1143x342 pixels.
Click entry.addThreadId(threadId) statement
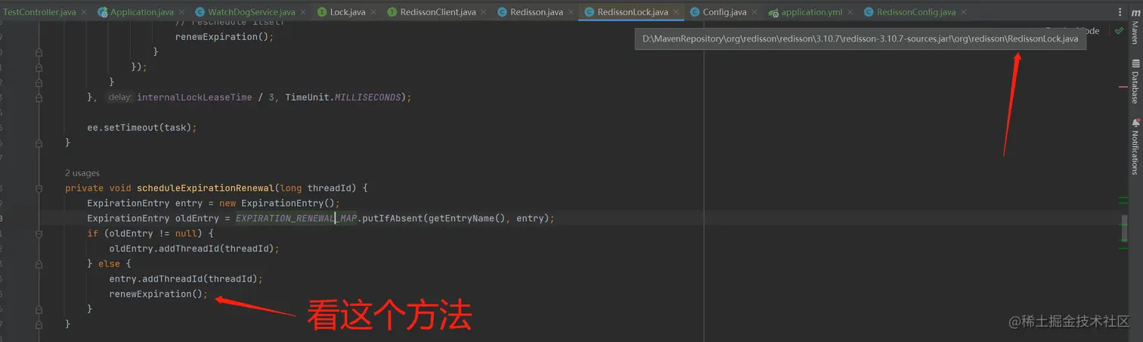coord(186,279)
